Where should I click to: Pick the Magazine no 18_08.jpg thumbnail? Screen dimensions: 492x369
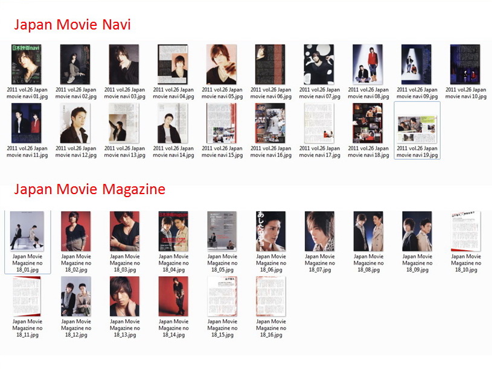click(x=368, y=231)
